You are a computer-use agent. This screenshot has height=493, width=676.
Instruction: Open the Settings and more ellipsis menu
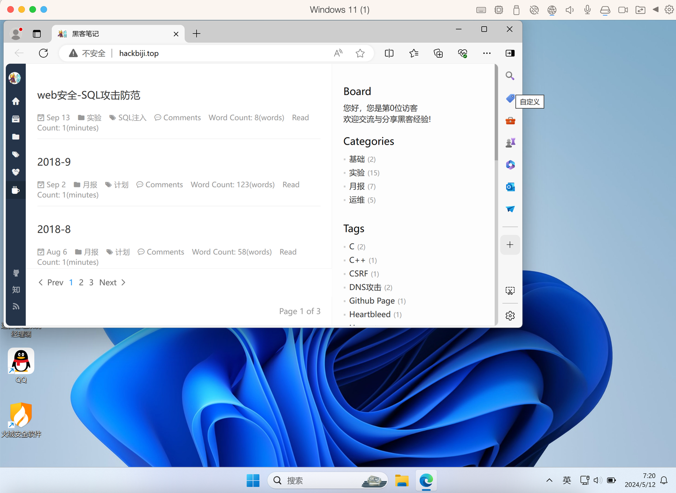pos(487,53)
